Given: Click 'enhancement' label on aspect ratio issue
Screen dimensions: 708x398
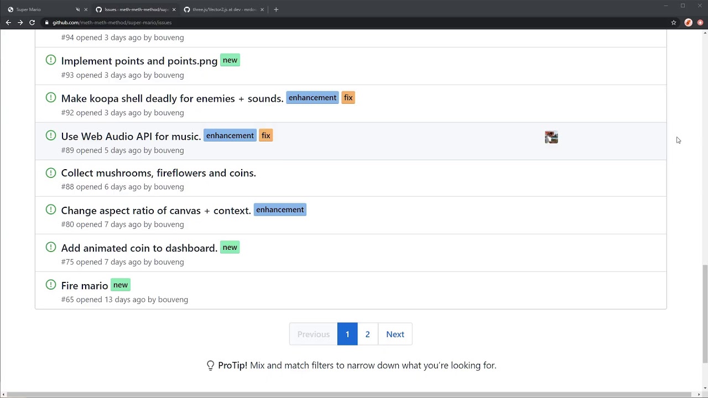Looking at the screenshot, I should point(280,210).
